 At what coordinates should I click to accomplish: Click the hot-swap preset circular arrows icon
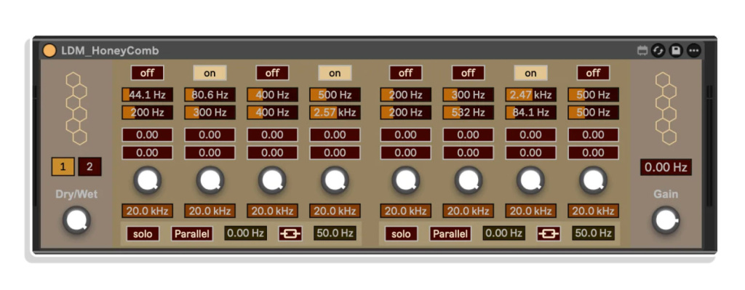[x=658, y=50]
